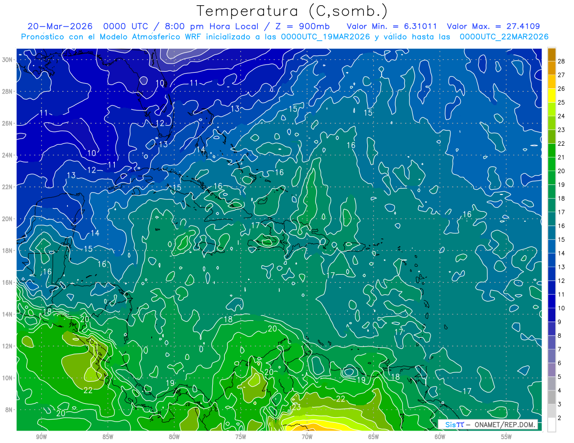The height and width of the screenshot is (443, 574).
Task: Click the 28 label on the color scale
Action: (562, 61)
